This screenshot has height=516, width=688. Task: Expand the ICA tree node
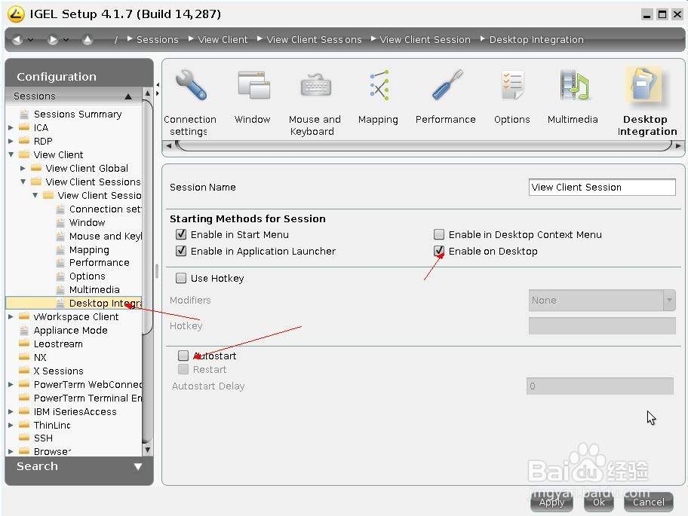click(11, 127)
